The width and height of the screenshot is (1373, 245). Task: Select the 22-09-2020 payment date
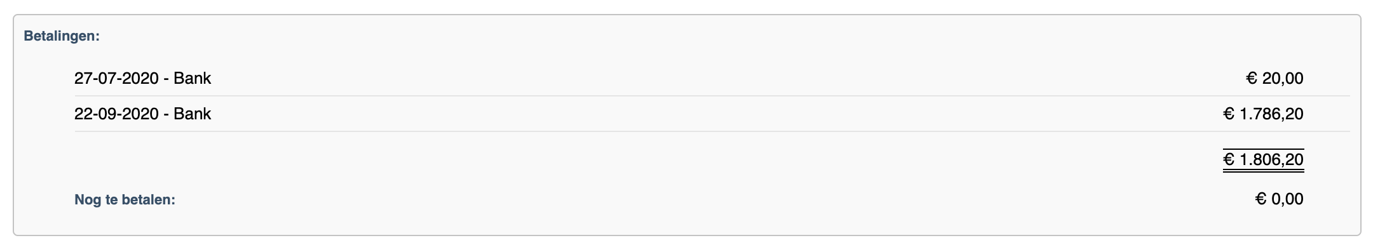coord(116,114)
